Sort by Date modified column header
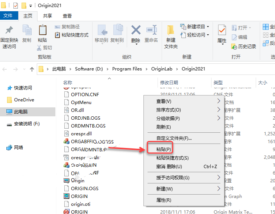The width and height of the screenshot is (275, 214). tap(169, 82)
